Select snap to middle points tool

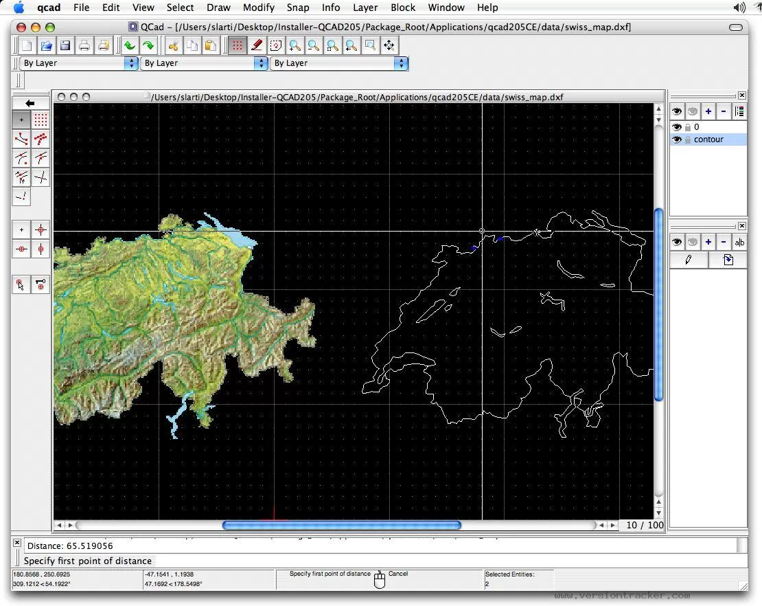coord(41,159)
